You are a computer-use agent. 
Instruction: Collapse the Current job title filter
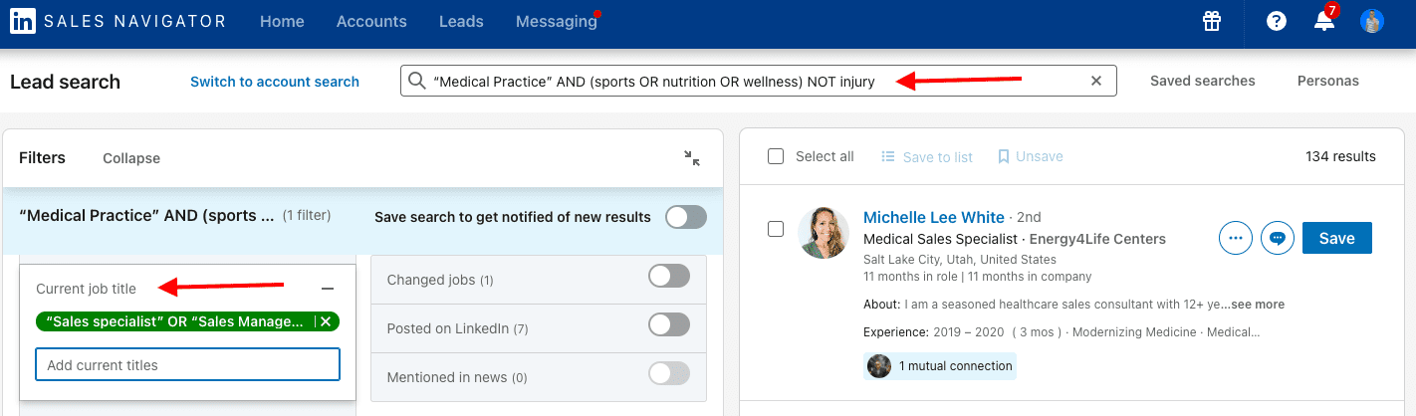click(328, 289)
